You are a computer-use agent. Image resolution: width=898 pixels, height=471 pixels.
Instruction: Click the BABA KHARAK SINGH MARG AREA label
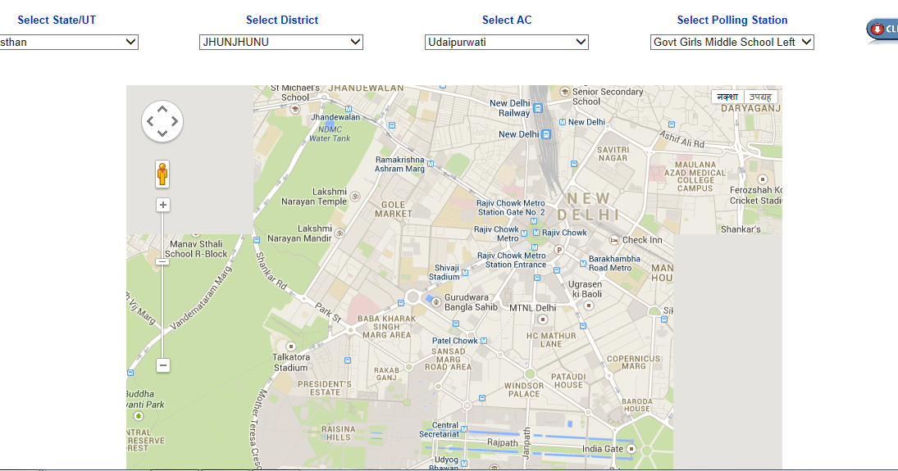click(x=386, y=327)
